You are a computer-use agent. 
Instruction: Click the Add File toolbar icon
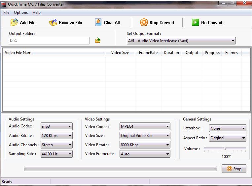coord(14,22)
